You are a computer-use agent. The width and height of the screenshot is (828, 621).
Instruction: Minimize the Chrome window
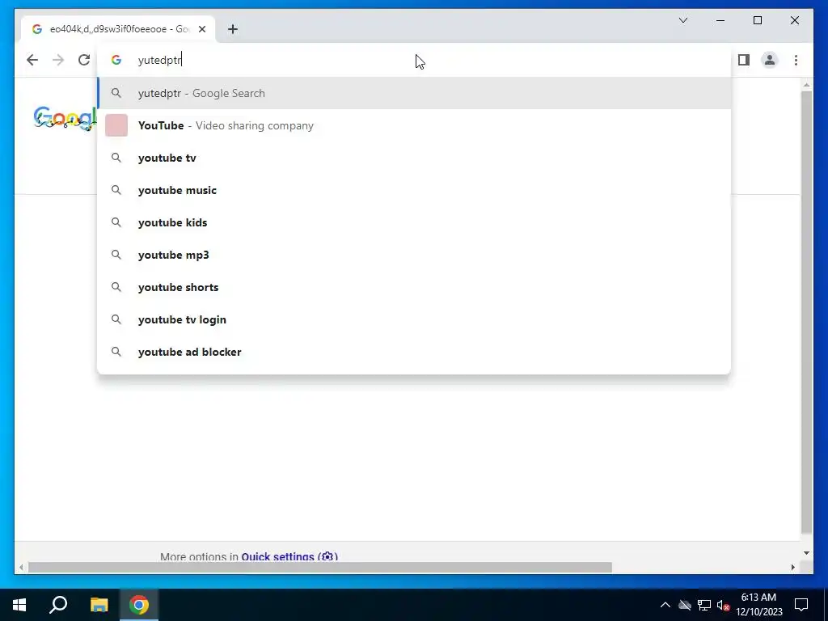coord(720,20)
